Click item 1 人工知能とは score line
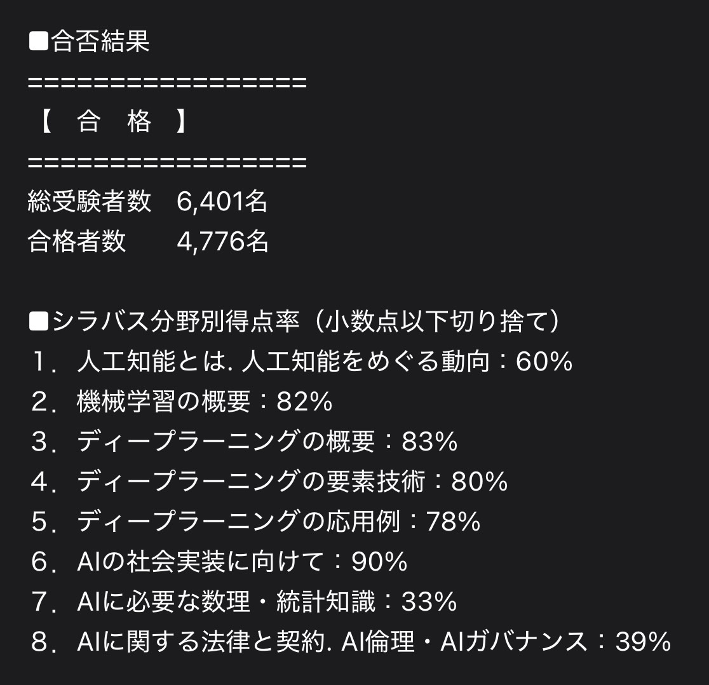 [302, 362]
